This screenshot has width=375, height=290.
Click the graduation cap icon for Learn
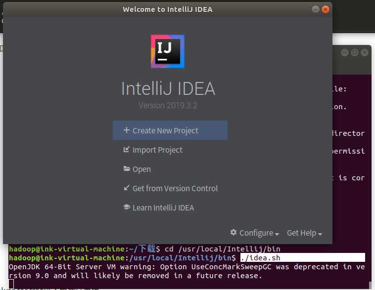(x=127, y=207)
